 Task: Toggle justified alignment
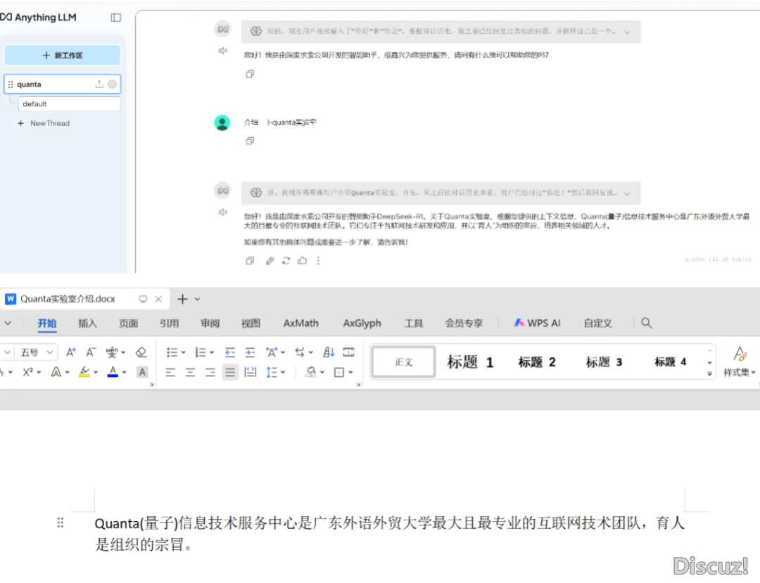pos(230,372)
